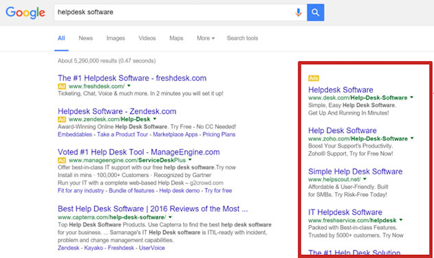Screen dimensions: 434x258
Task: Open the Try for free sitelink
Action: tap(218, 191)
